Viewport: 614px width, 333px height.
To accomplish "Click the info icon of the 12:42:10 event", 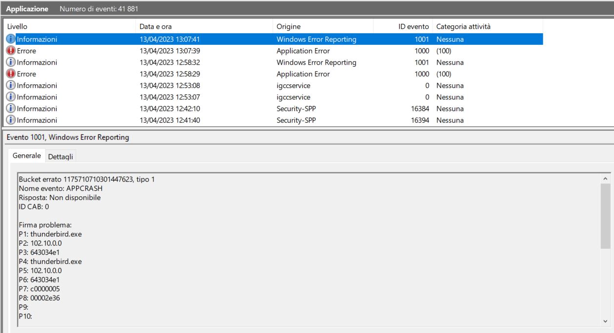I will pos(11,109).
